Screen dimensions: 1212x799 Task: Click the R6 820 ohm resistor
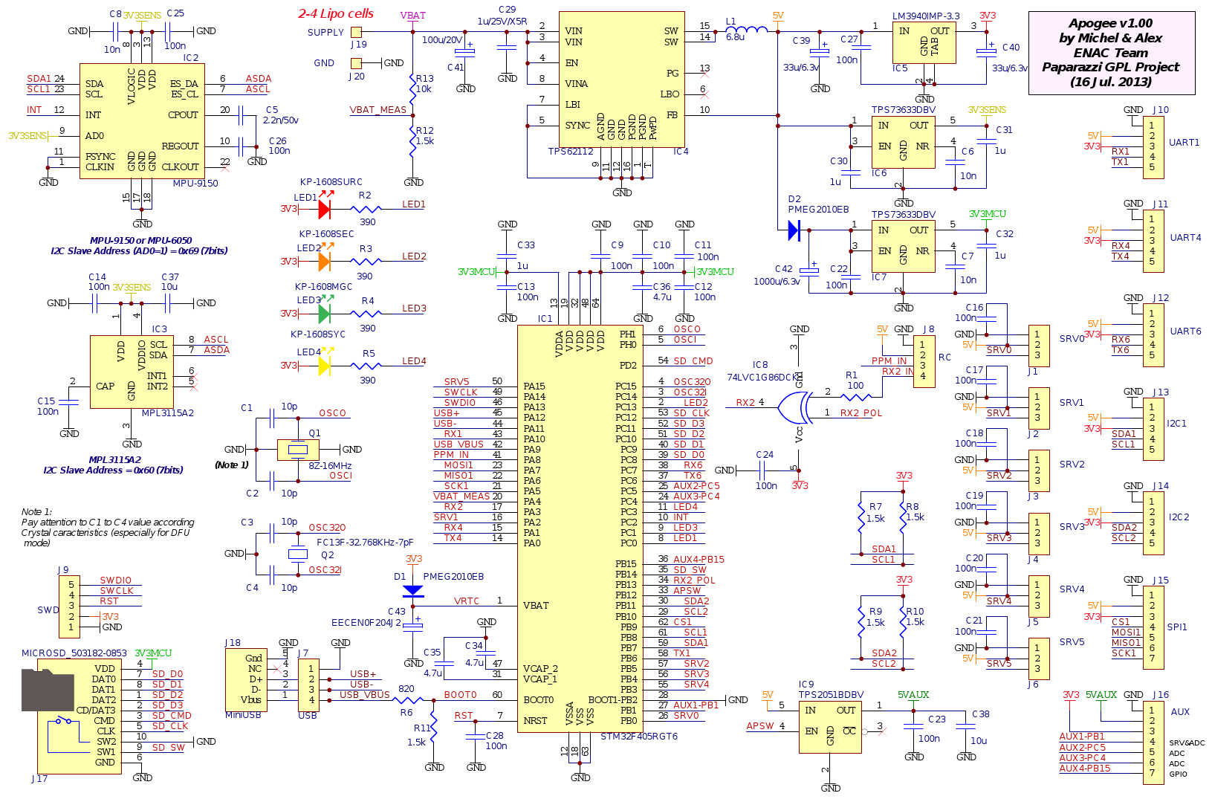[x=406, y=700]
